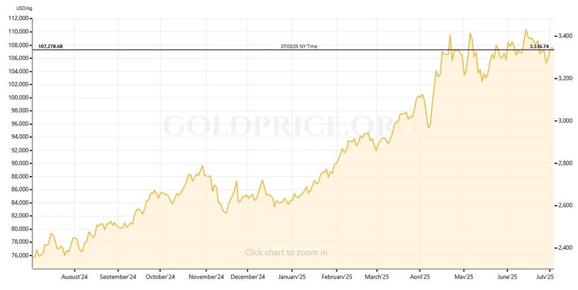The width and height of the screenshot is (578, 290).
Task: Click the 3,000 right axis value
Action: coord(564,121)
